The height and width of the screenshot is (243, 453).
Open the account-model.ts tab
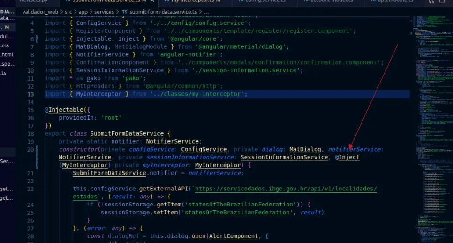tap(331, 1)
